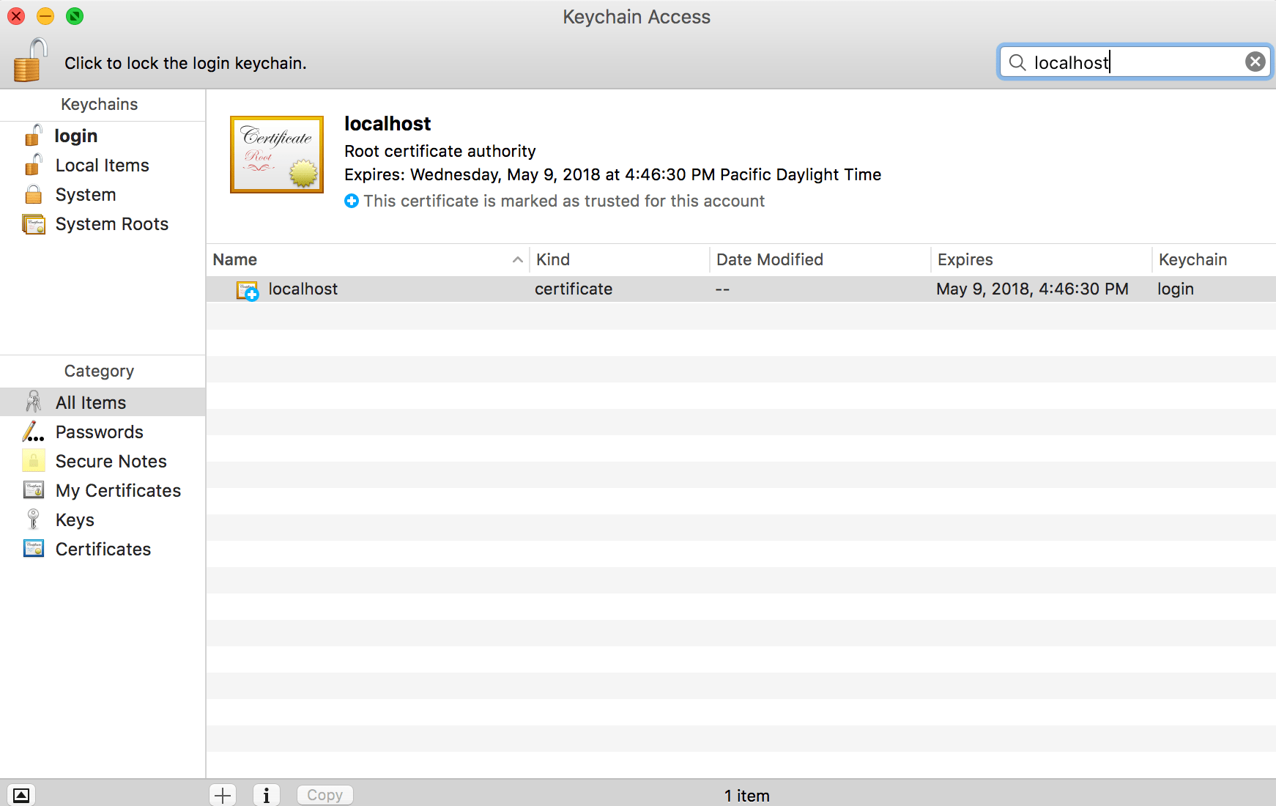Click the System keychain locked padlock icon

tap(34, 194)
